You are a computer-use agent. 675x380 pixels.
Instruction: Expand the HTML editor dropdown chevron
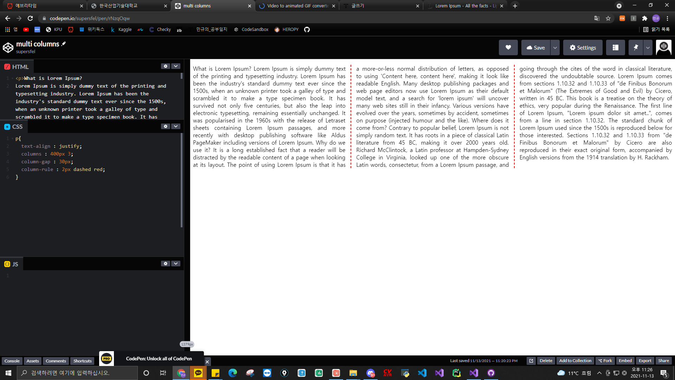click(x=176, y=66)
